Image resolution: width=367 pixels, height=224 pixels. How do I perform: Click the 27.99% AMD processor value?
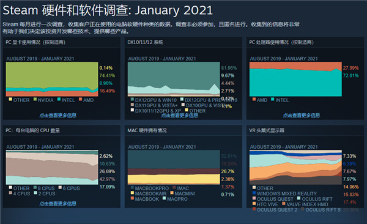tap(351, 68)
